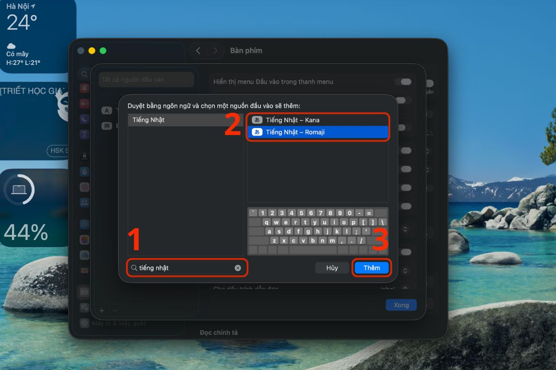Open the printer icon beside Máy in & Máy quét
The height and width of the screenshot is (370, 556).
tap(84, 323)
